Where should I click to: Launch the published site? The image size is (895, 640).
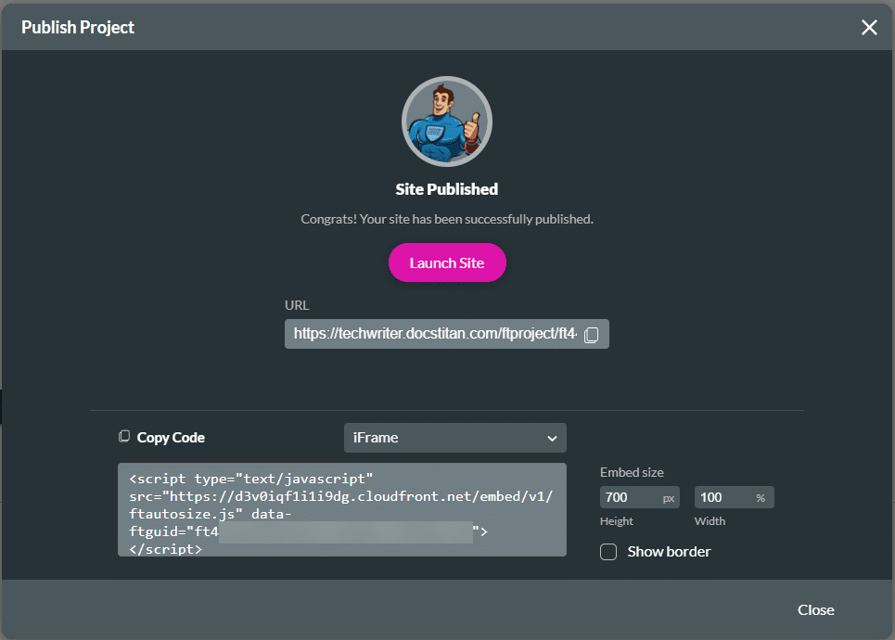[447, 262]
